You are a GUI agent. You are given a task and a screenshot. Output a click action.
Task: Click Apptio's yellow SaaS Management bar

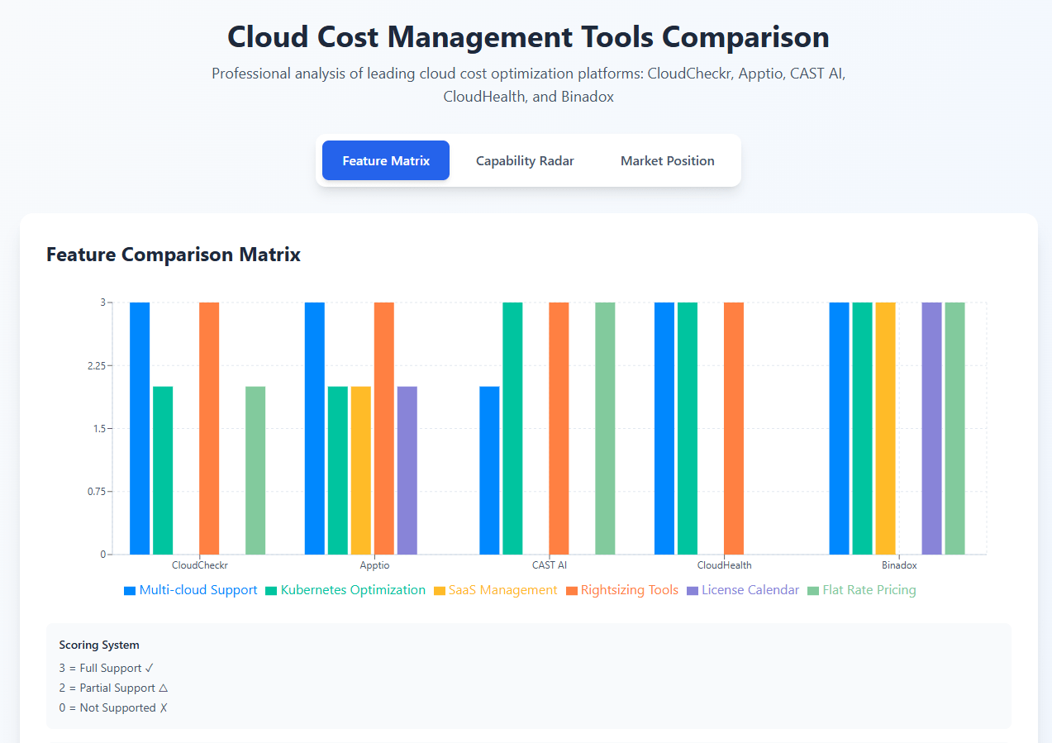361,470
